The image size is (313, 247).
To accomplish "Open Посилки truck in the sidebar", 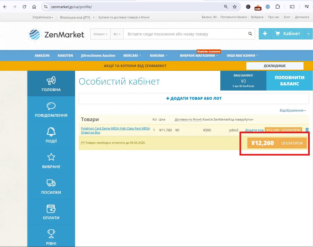I will pyautogui.click(x=51, y=186).
